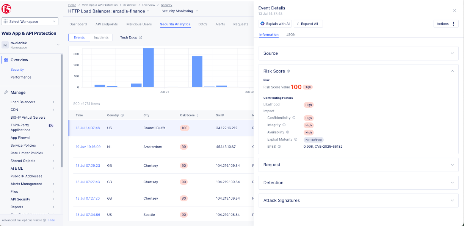Click the Manage wrench icon

click(6, 92)
